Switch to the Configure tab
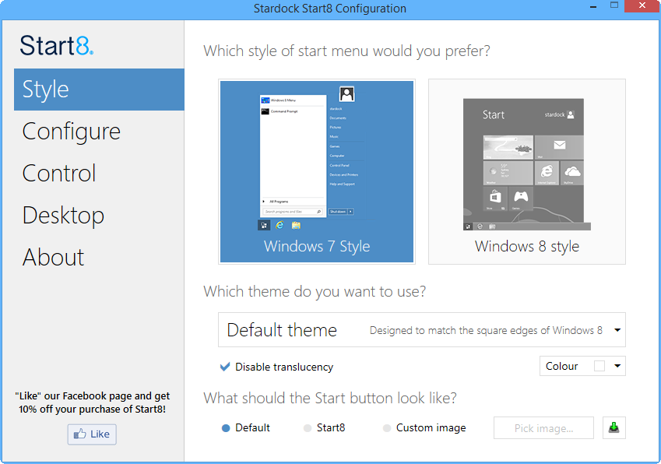 (72, 132)
